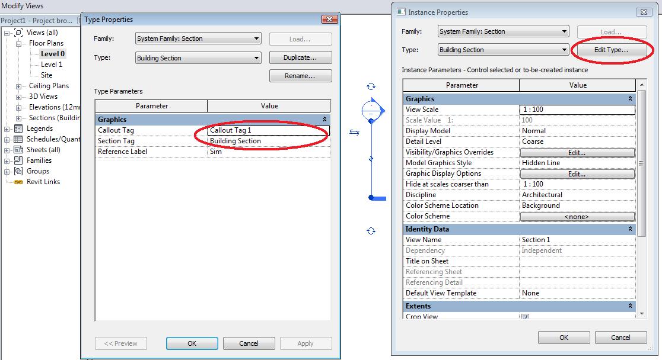Screen dimensions: 662x360
Task: Select Level 1 floor plan
Action: [x=52, y=65]
